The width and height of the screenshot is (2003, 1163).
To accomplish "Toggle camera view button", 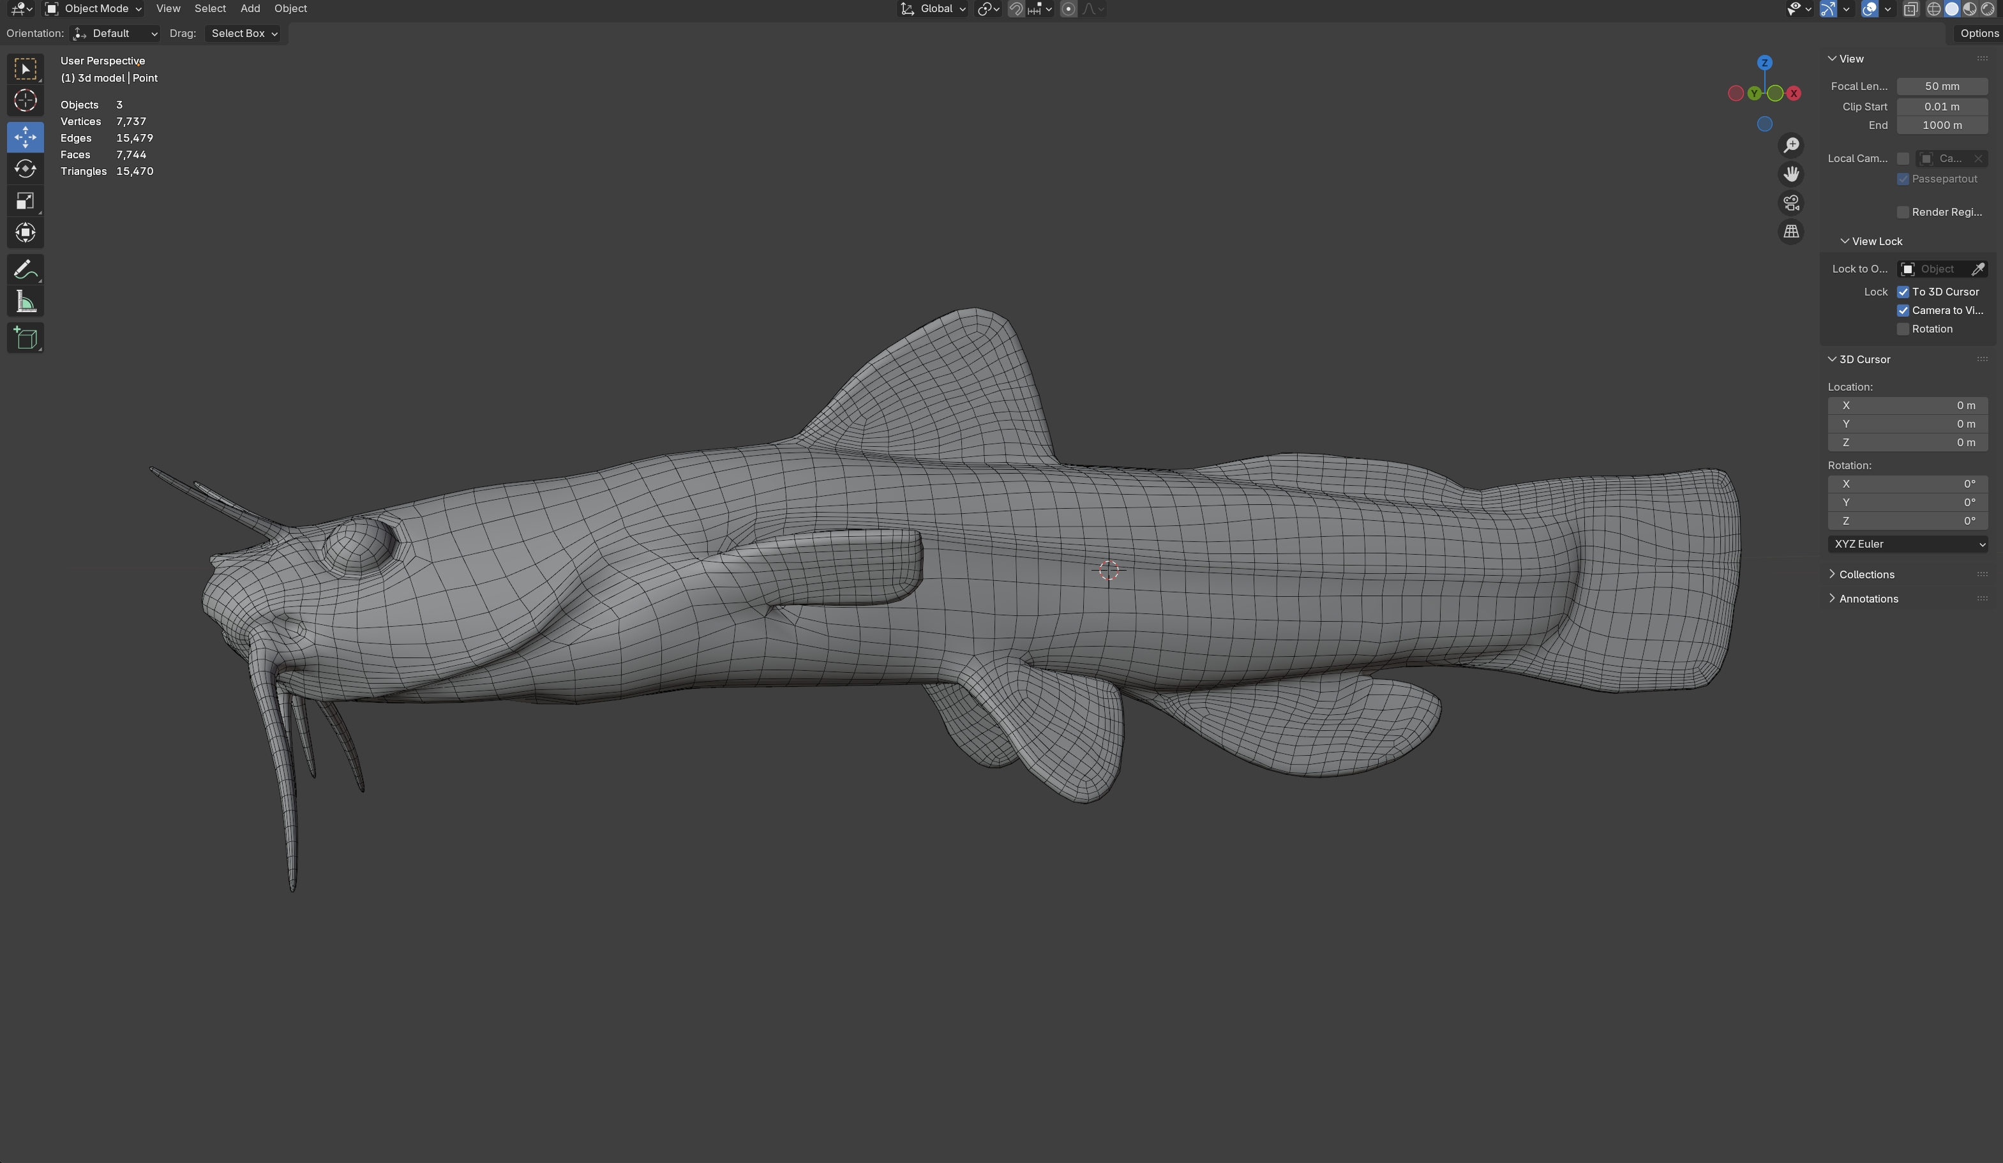I will point(1791,204).
